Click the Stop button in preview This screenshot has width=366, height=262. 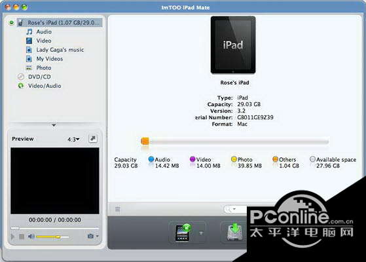[22, 236]
